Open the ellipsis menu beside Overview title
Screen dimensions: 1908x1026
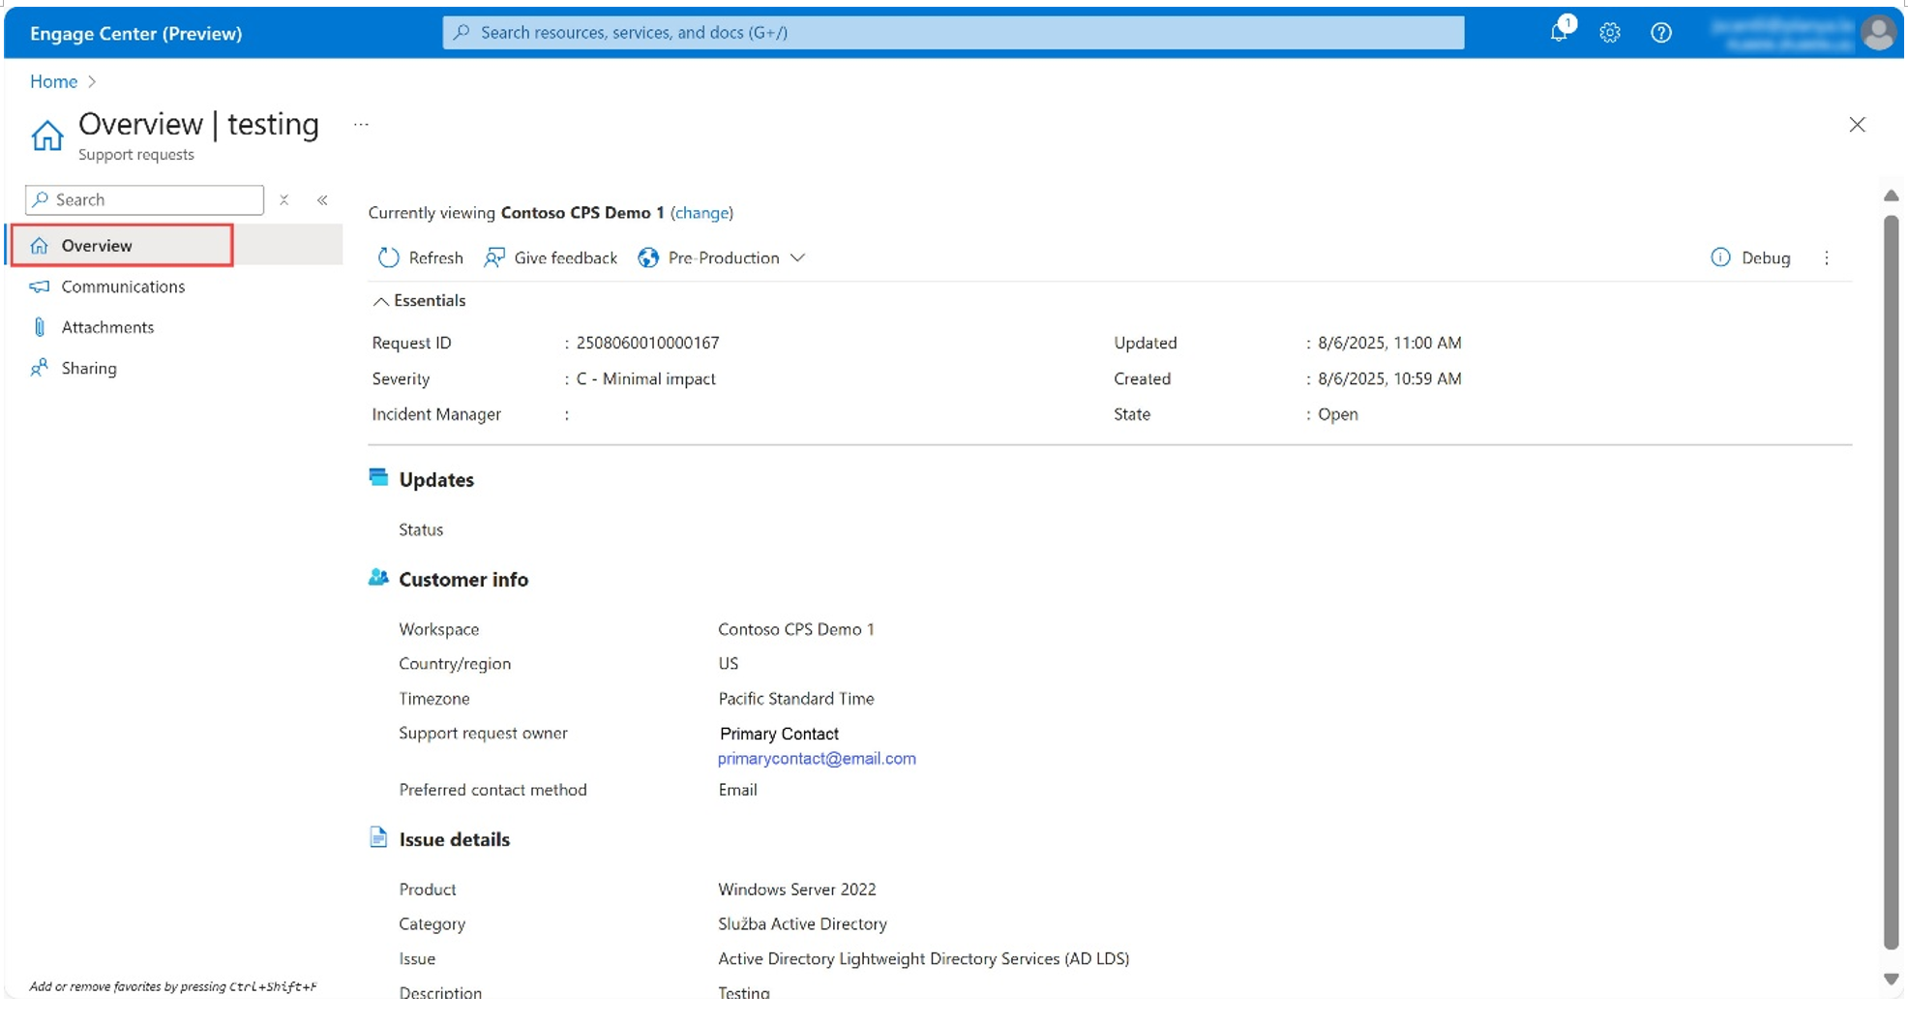click(x=361, y=124)
